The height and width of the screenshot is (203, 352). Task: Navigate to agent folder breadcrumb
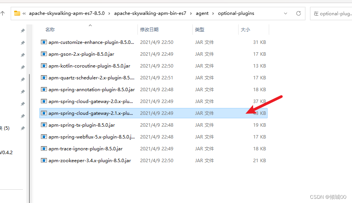(x=202, y=13)
